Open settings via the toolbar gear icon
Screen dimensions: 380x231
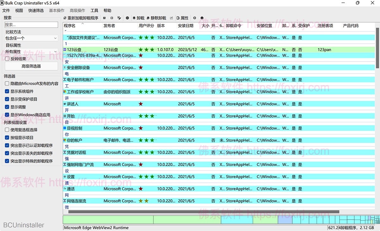(x=195, y=18)
